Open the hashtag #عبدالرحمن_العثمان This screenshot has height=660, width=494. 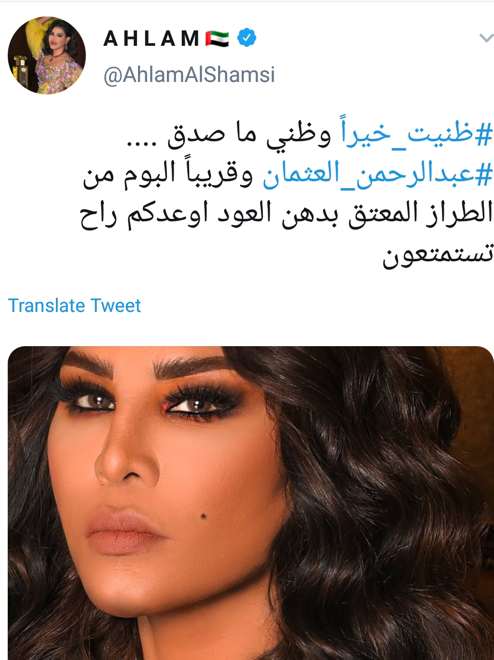pyautogui.click(x=378, y=174)
